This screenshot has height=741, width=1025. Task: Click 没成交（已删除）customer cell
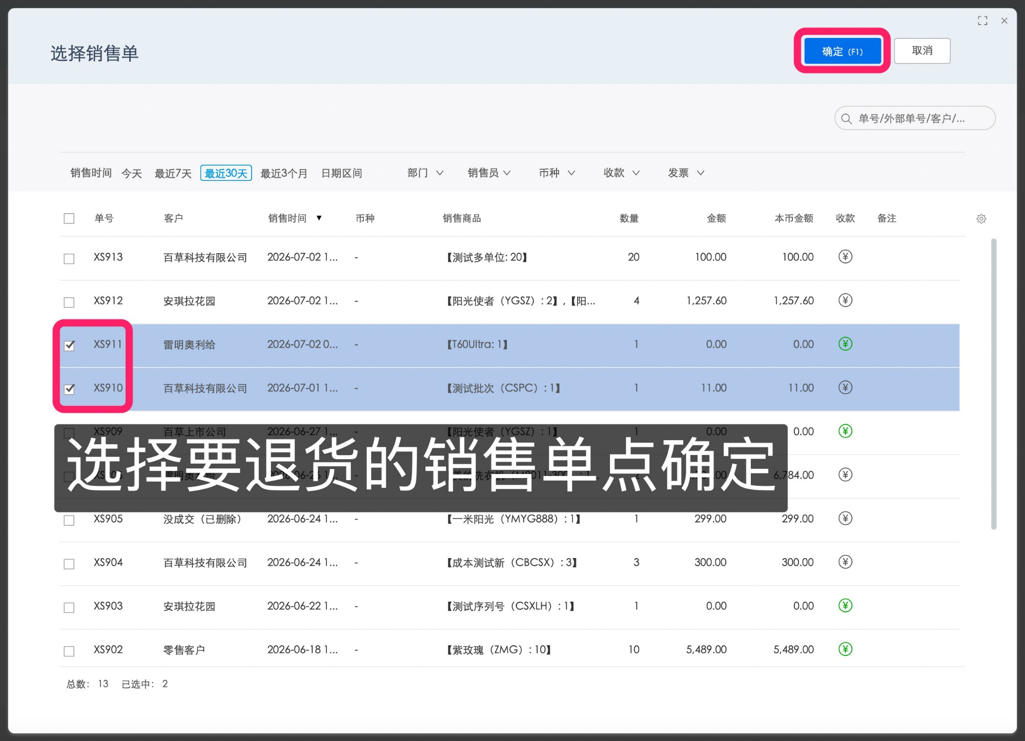click(202, 519)
